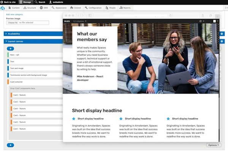The width and height of the screenshot is (228, 152).
Task: Click the browser reload icon
Action: pyautogui.click(x=171, y=16)
